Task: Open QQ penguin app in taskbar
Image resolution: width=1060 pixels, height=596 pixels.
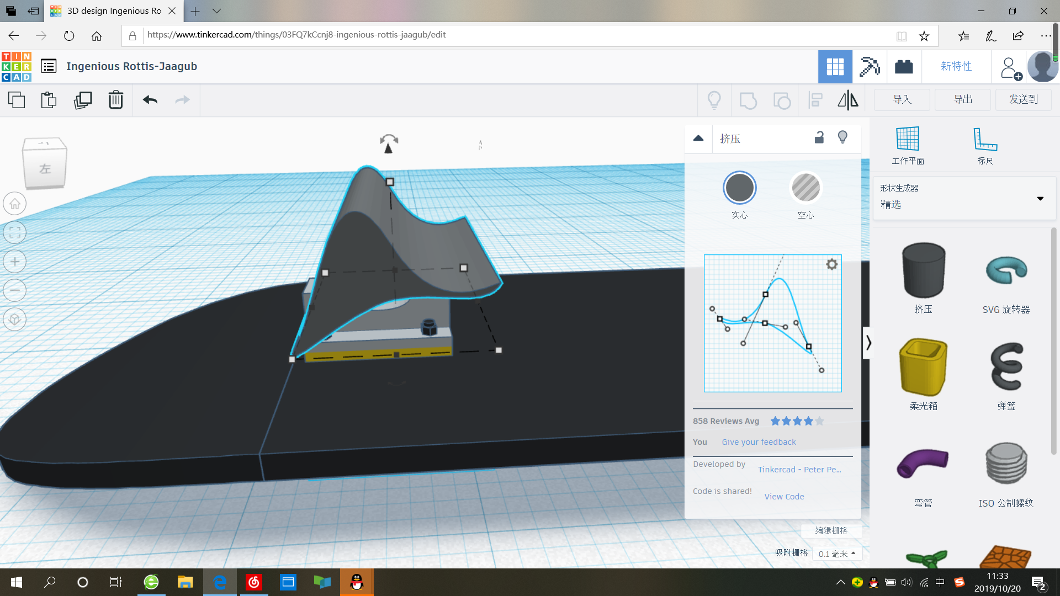Action: 357,582
